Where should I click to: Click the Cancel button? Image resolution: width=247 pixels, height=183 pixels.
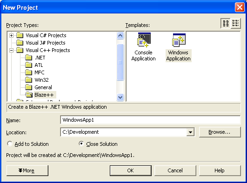coord(175,170)
